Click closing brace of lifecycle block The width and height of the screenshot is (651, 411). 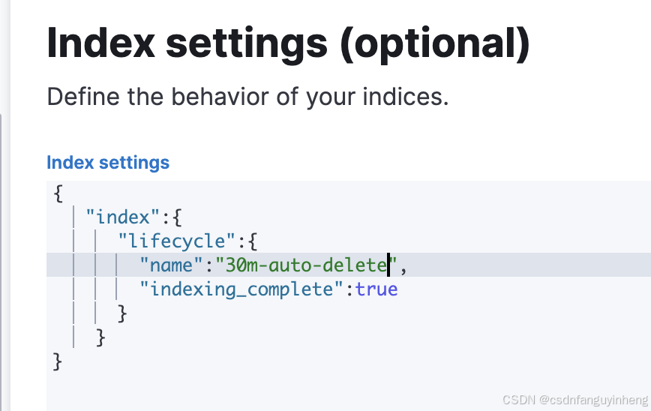pos(122,313)
